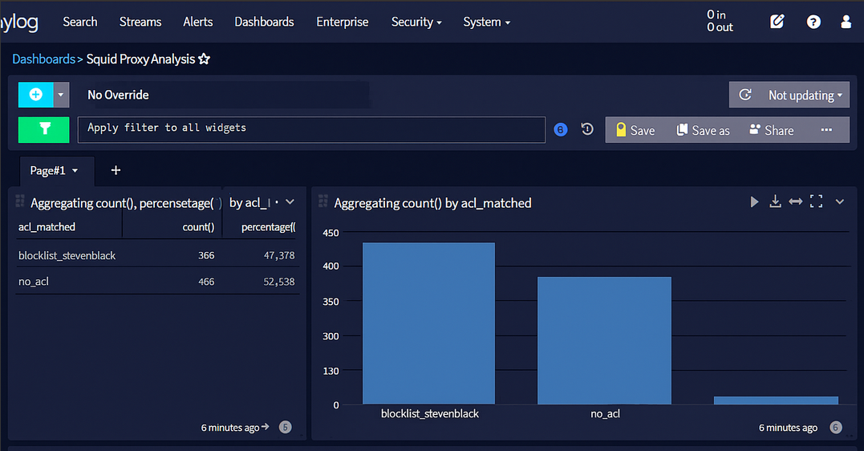Screen dimensions: 864x451
Task: Click the 466 count cell
Action: (x=206, y=282)
